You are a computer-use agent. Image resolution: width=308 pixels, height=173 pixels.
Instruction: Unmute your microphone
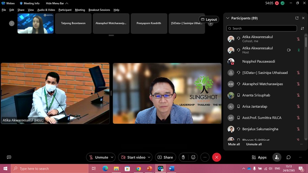(98, 157)
